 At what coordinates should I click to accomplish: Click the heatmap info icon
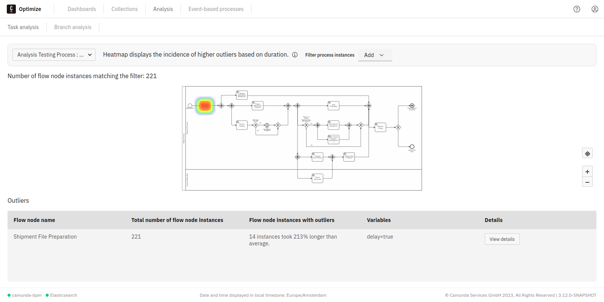coord(295,55)
